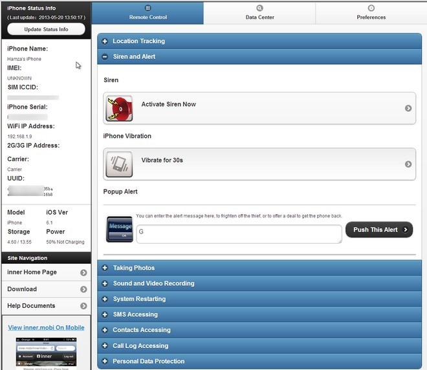Expand the Call Log Accessing section

[259, 346]
